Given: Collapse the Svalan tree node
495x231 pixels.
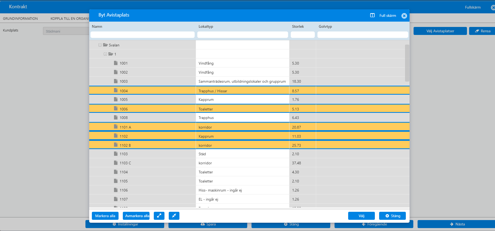Looking at the screenshot, I should pos(100,45).
